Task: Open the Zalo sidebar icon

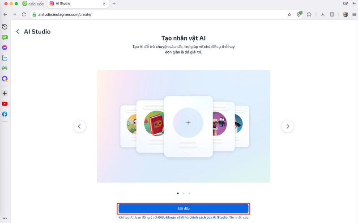Action: click(4, 58)
